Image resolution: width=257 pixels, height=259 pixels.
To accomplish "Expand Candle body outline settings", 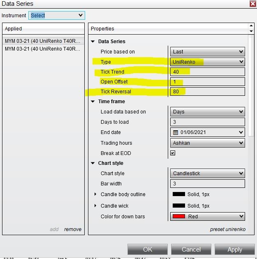I will point(95,194).
